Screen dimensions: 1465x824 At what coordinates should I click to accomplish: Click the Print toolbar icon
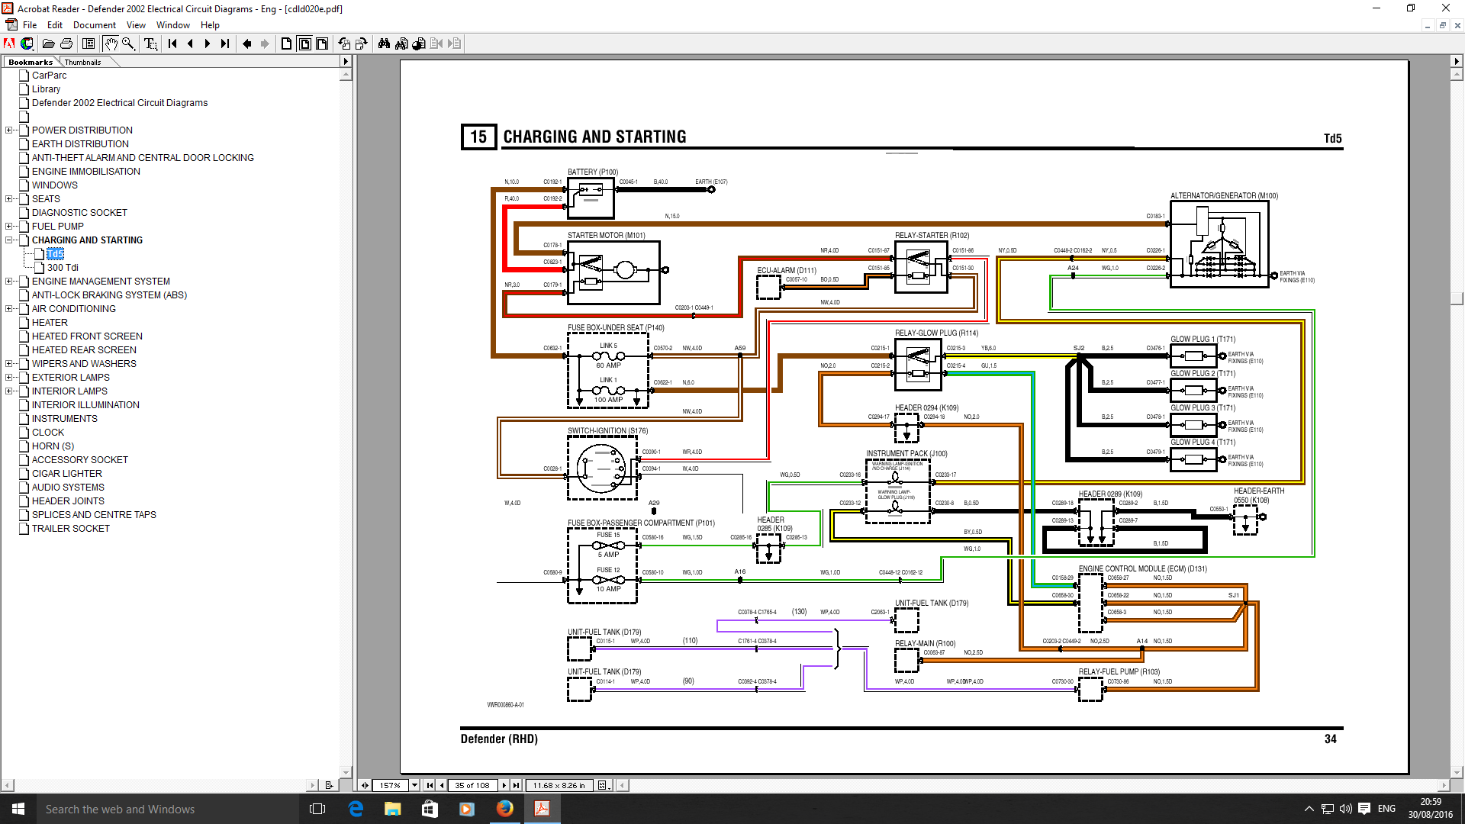click(x=66, y=43)
